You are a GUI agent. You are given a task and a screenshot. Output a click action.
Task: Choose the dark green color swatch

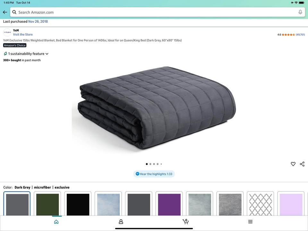coord(47,204)
